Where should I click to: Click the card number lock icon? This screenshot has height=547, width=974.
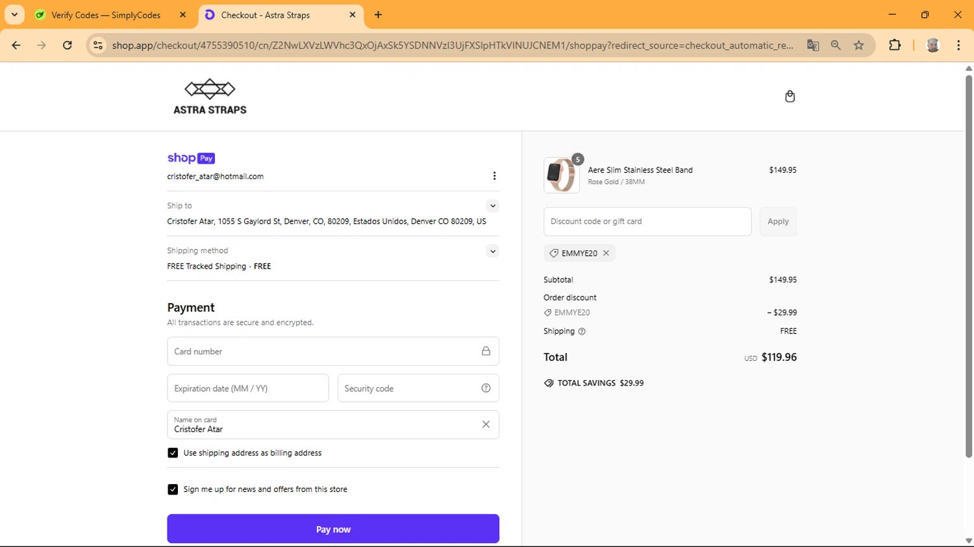[x=486, y=351]
